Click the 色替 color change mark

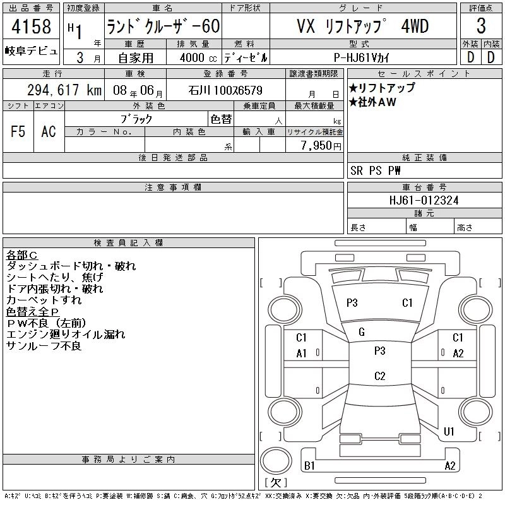(221, 119)
